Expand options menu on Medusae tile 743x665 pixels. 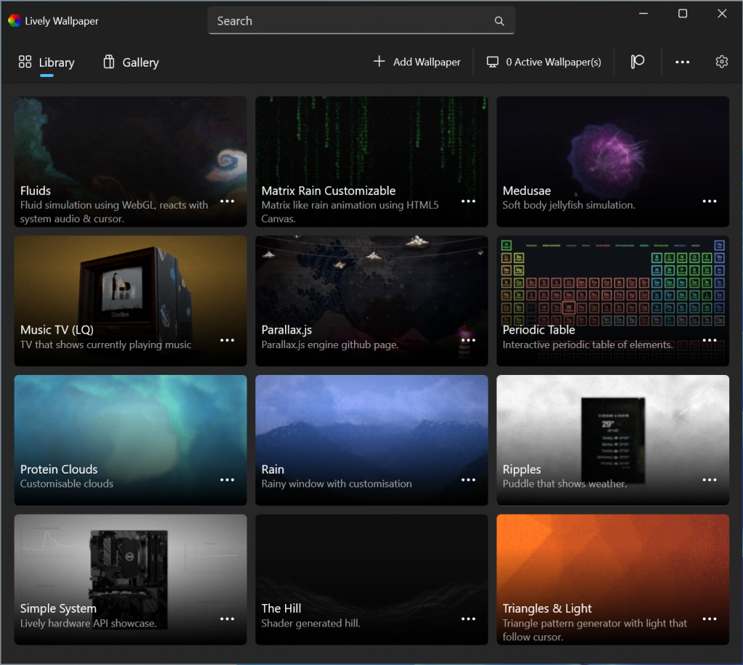tap(710, 201)
